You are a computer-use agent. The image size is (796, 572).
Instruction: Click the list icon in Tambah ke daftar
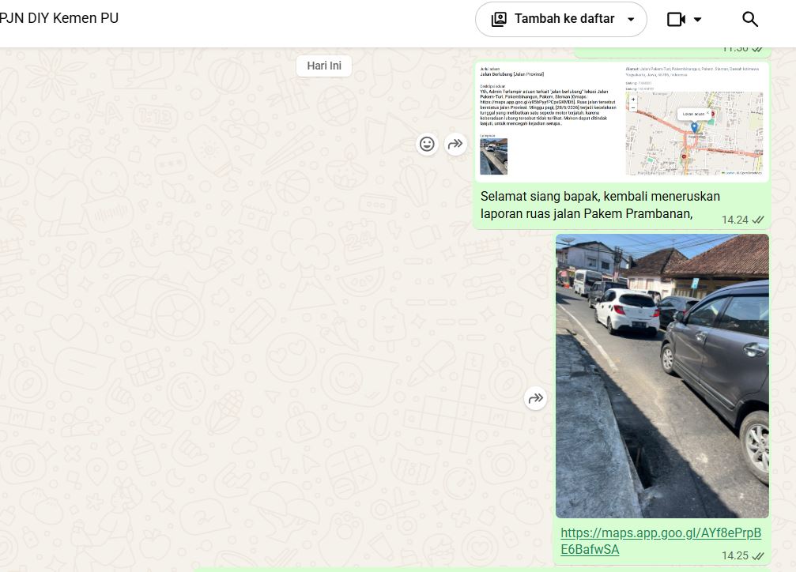[499, 19]
